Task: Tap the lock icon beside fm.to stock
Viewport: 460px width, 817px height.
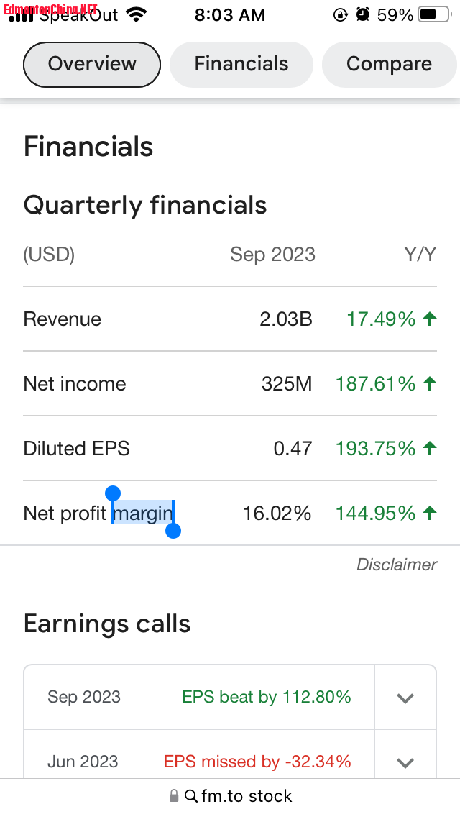Action: [x=174, y=795]
